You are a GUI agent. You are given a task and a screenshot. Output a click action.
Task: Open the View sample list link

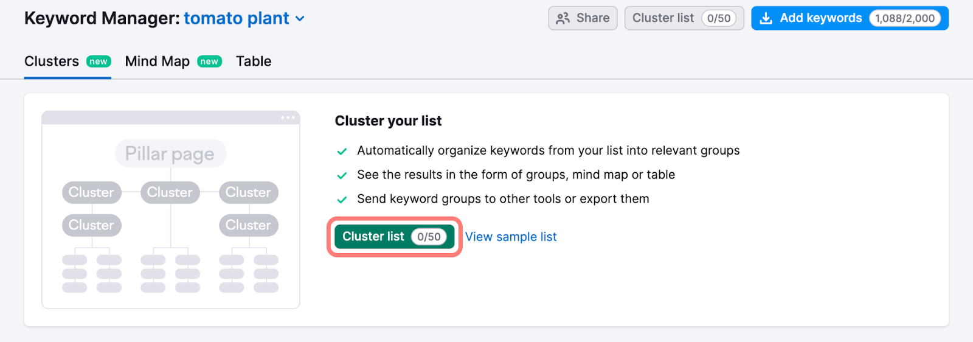point(511,237)
